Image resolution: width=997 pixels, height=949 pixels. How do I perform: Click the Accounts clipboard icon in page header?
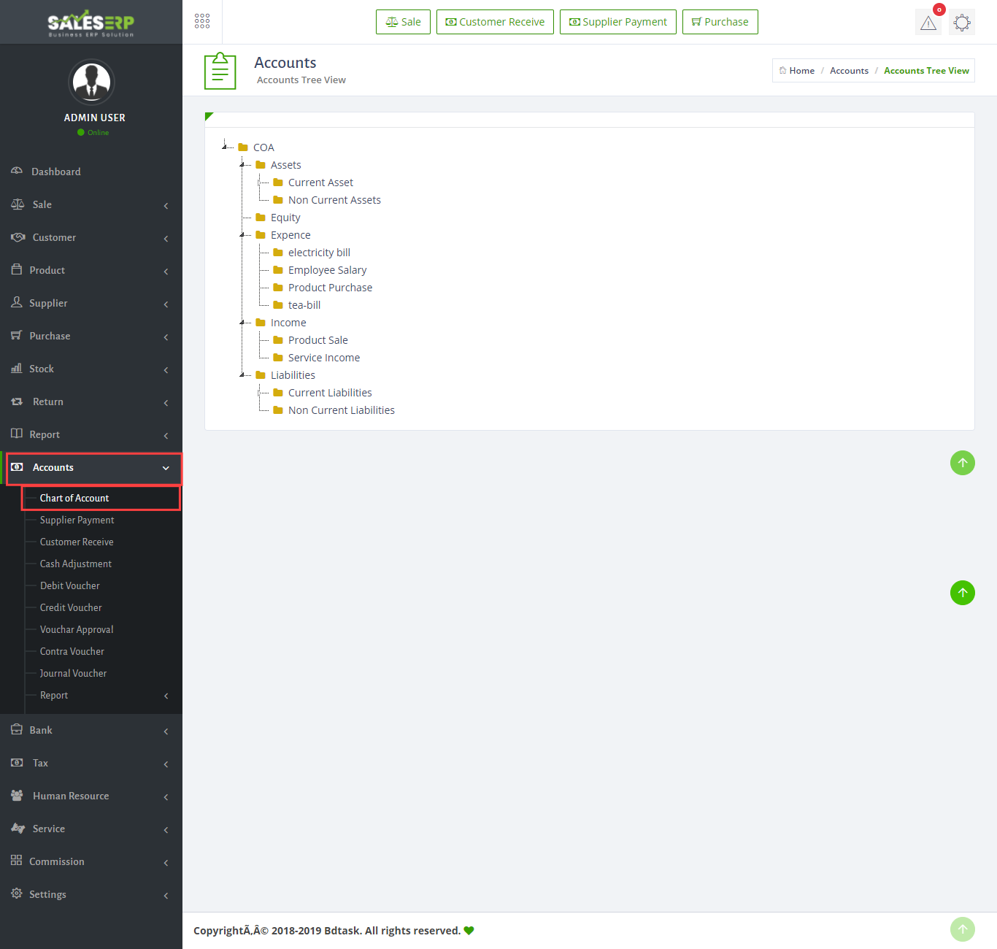(220, 71)
